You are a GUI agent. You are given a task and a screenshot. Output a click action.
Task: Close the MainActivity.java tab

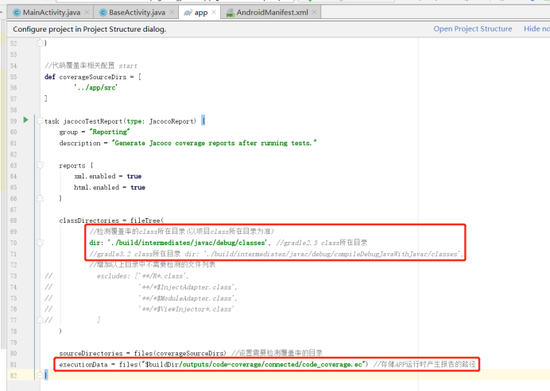tap(87, 12)
